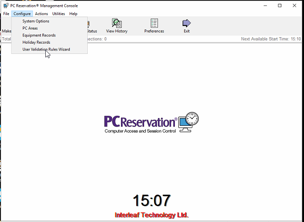304x222 pixels.
Task: Click the View History label
Action: (117, 31)
